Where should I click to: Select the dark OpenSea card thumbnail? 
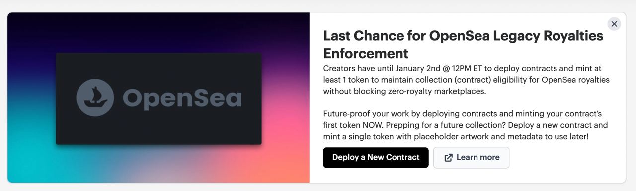[x=159, y=99]
